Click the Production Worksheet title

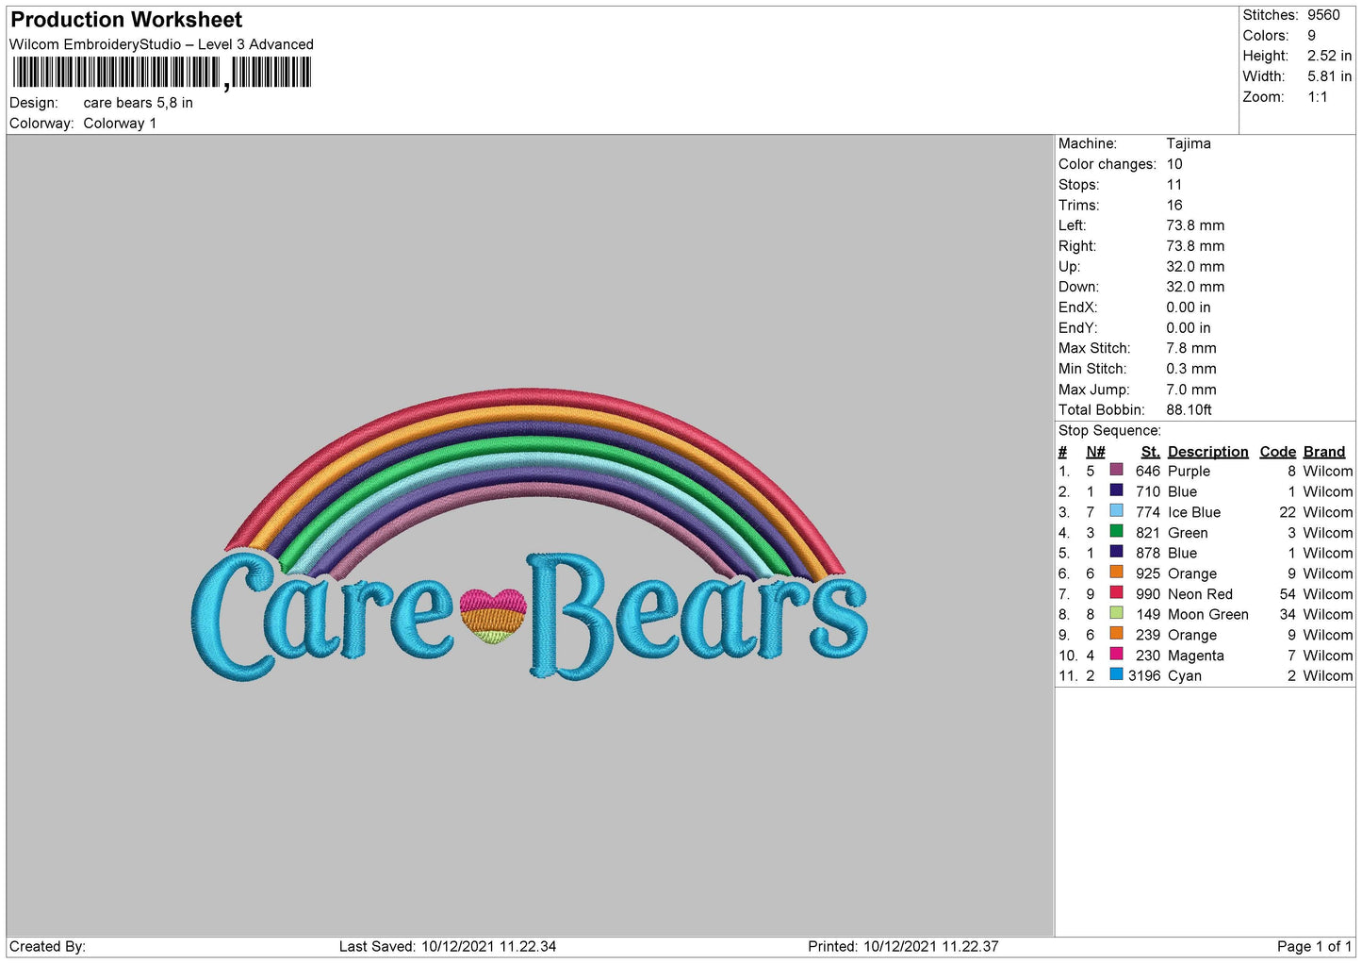pos(126,20)
